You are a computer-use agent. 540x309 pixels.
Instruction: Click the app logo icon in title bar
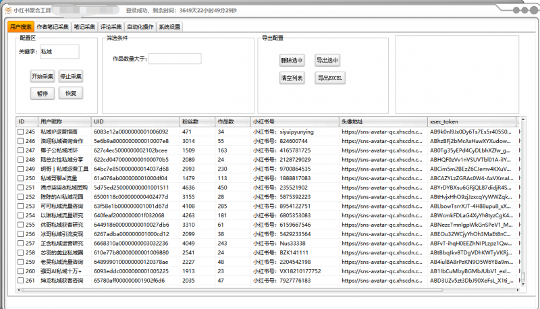point(9,10)
